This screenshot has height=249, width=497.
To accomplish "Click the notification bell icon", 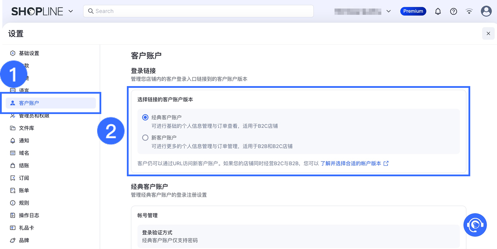I will point(438,11).
